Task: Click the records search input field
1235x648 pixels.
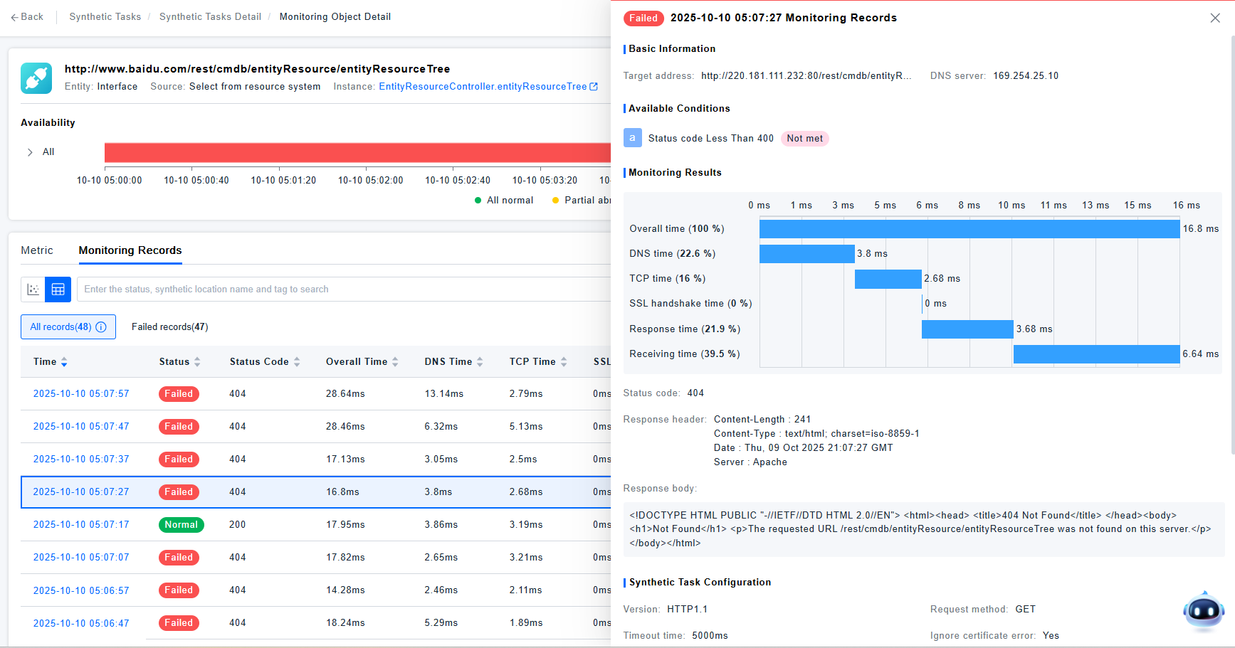Action: [x=342, y=290]
